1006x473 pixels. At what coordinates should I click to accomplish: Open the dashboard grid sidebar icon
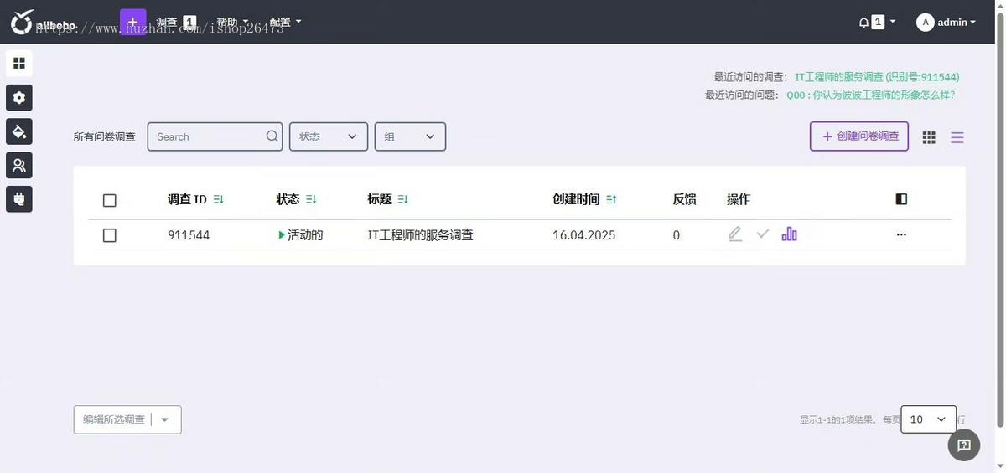(x=19, y=63)
